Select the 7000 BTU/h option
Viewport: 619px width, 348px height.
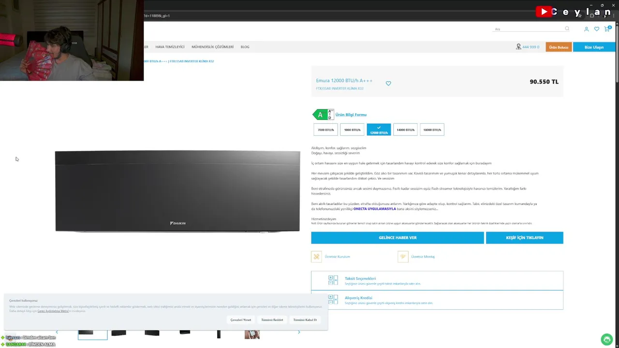(x=326, y=130)
